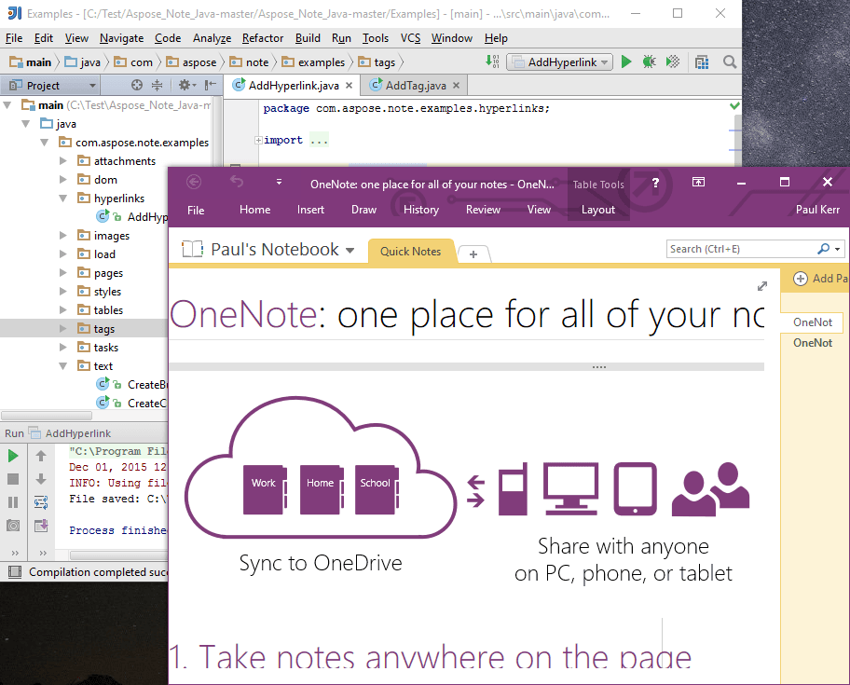Image resolution: width=850 pixels, height=685 pixels.
Task: Select the tags folder in project tree
Action: coord(103,329)
